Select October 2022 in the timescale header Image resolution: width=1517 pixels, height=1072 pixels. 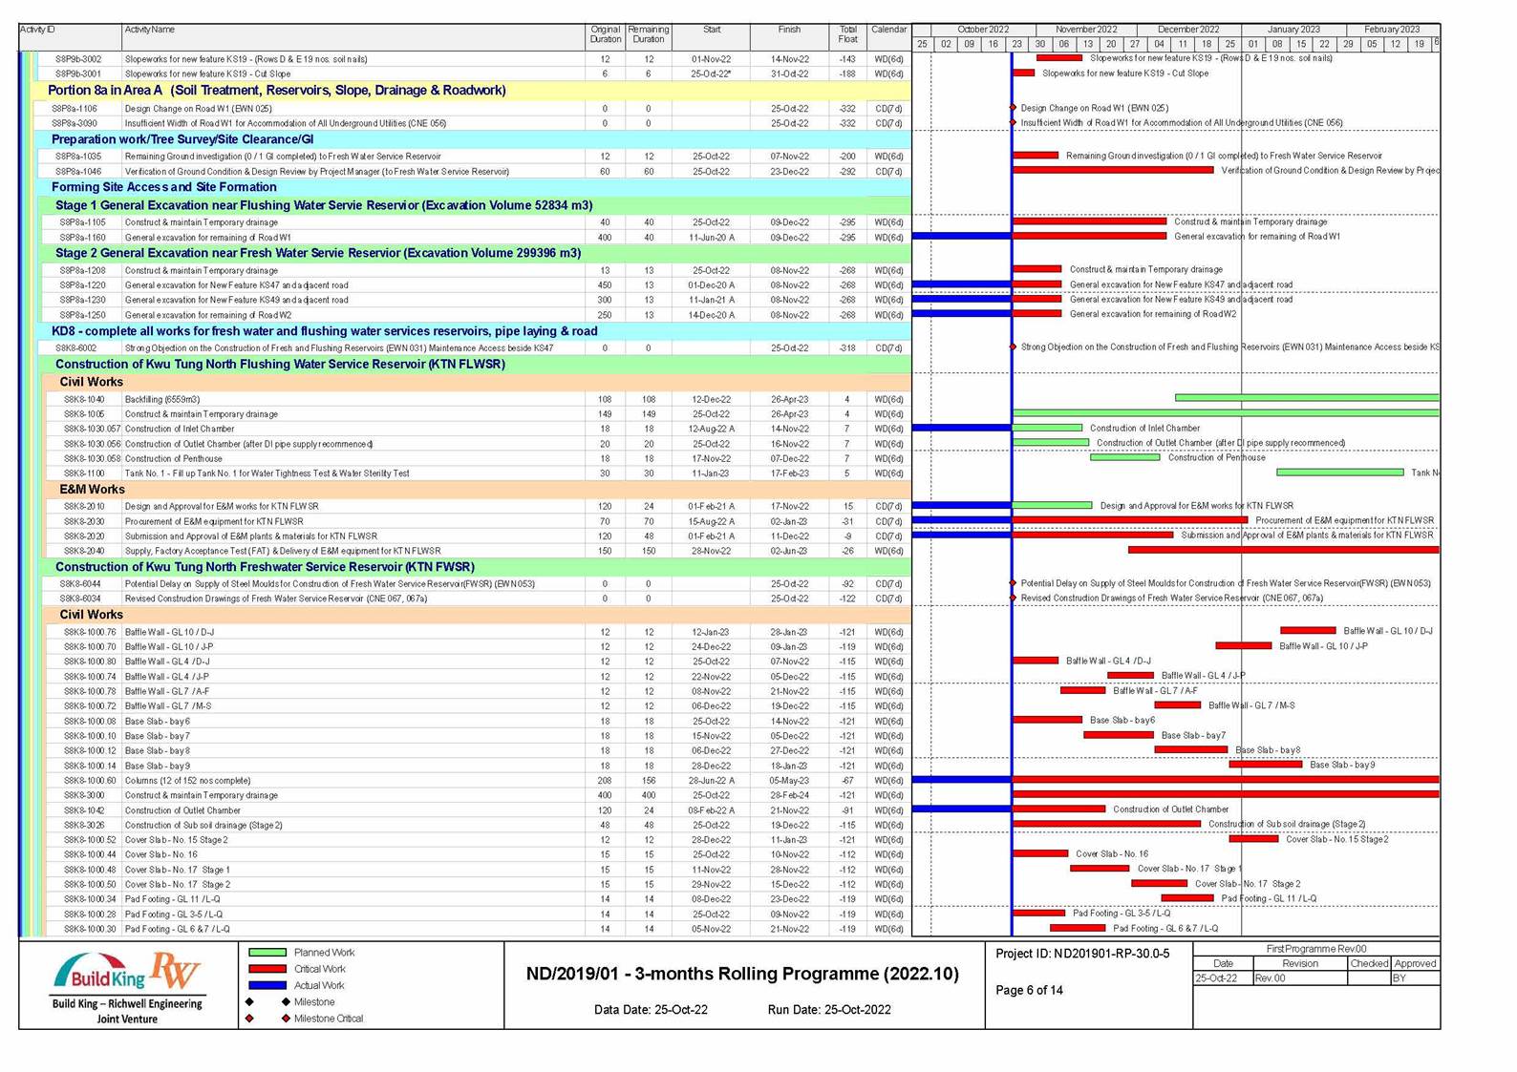point(983,30)
